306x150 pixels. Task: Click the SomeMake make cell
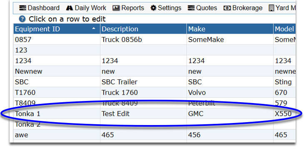230,39
